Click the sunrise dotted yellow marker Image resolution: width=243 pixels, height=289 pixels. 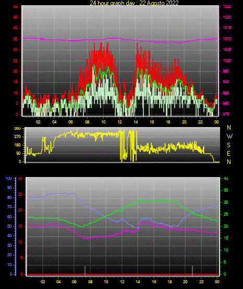coord(85,271)
